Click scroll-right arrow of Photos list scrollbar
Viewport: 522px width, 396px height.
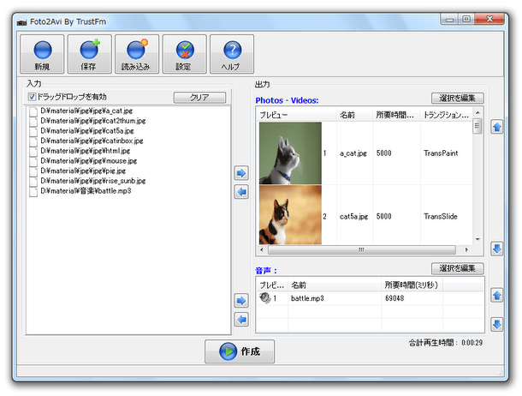coord(466,249)
